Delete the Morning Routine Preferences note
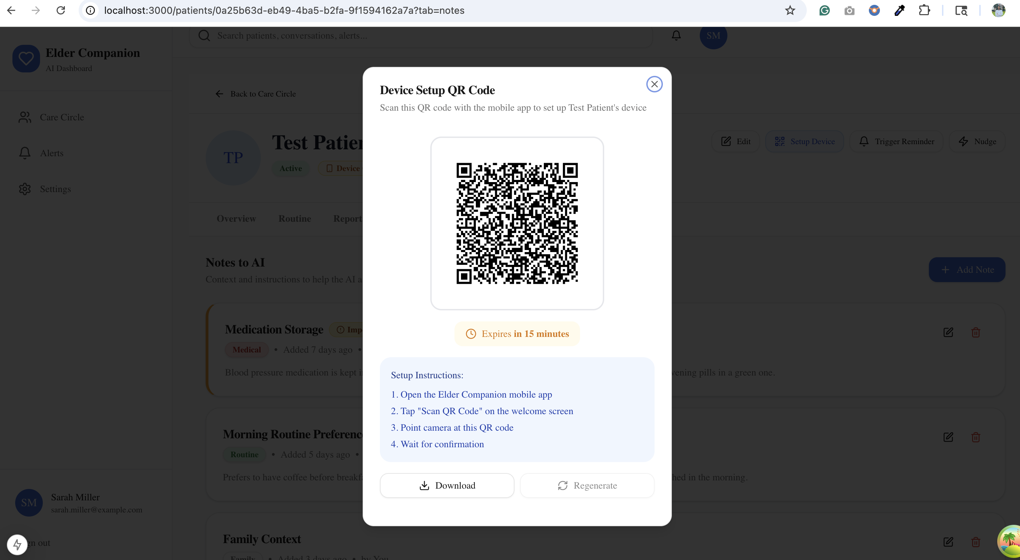 [x=975, y=437]
